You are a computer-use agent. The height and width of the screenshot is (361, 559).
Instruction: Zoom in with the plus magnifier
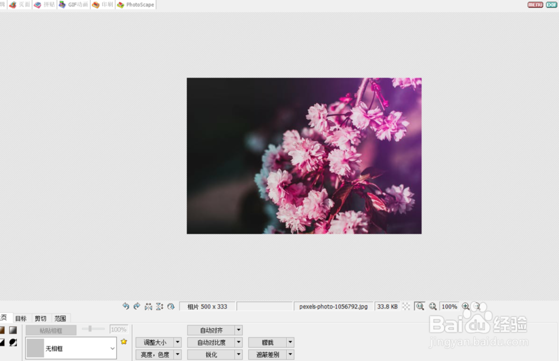click(466, 306)
